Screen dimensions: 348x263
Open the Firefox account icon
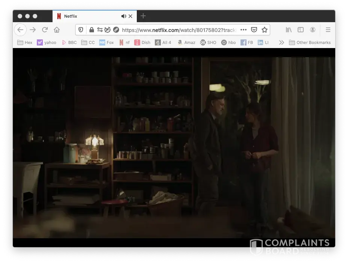(x=313, y=30)
